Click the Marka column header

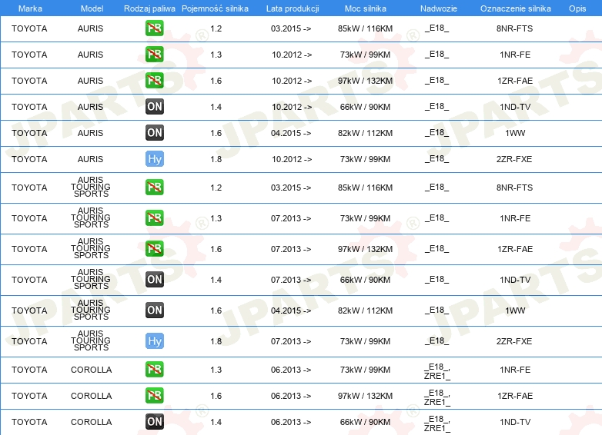30,8
